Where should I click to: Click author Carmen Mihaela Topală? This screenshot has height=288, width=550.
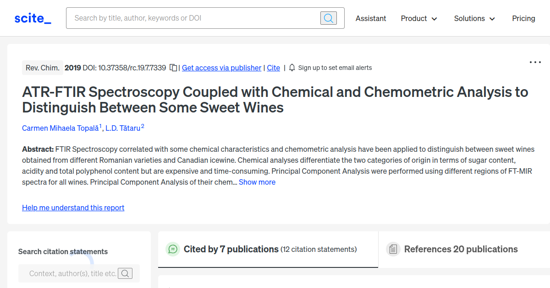60,128
